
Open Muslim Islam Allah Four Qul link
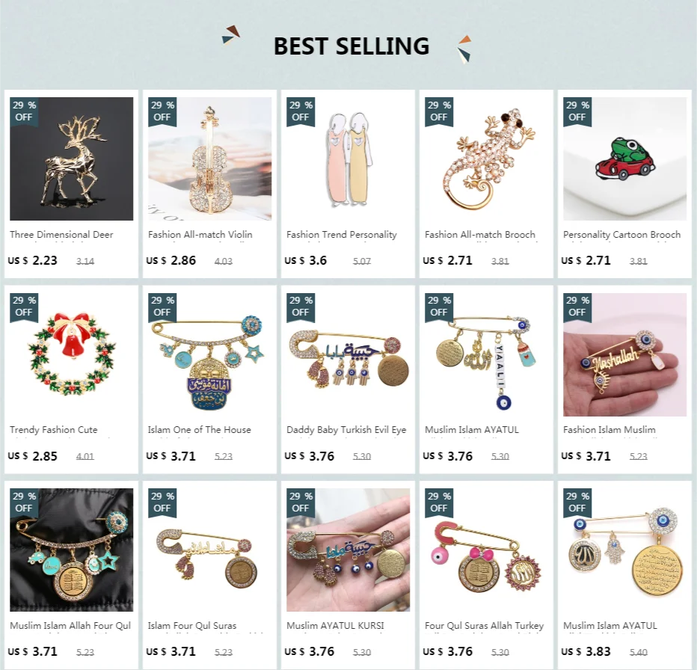coord(70,626)
